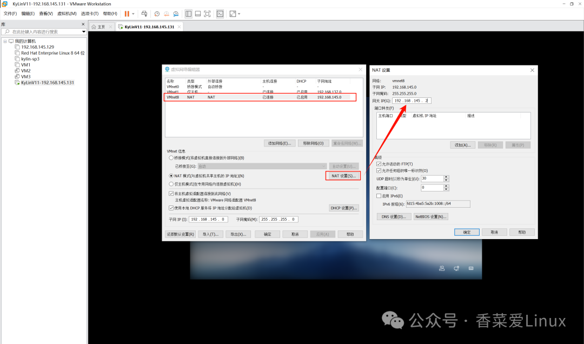Screen dimensions: 584x344
Task: Select NAT 模式 radio button
Action: pyautogui.click(x=171, y=176)
